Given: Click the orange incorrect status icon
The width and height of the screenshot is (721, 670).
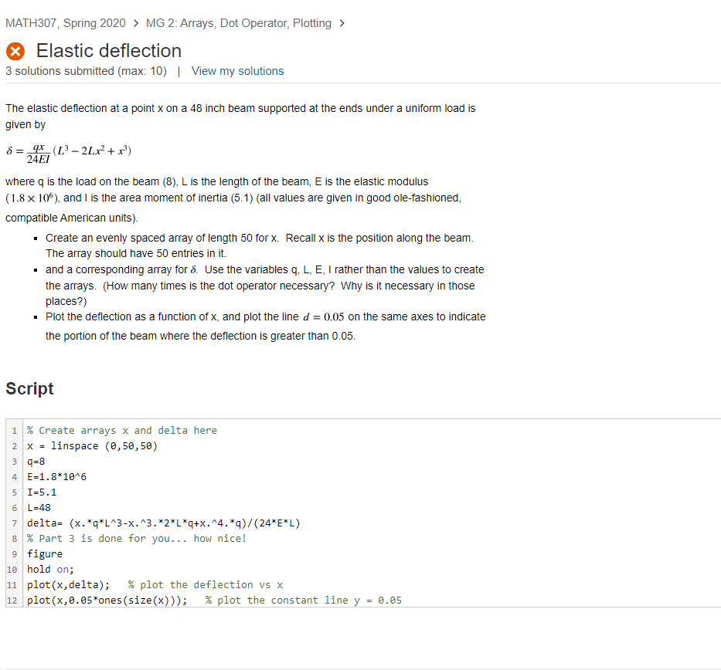Looking at the screenshot, I should pyautogui.click(x=15, y=51).
